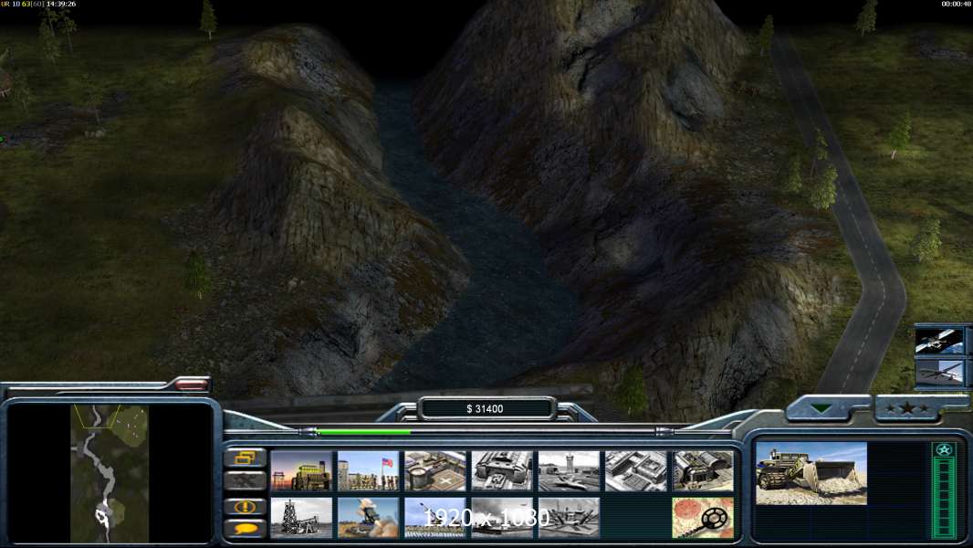Pick the greyed-out Strategy Center icon
This screenshot has height=548, width=973.
coord(635,471)
